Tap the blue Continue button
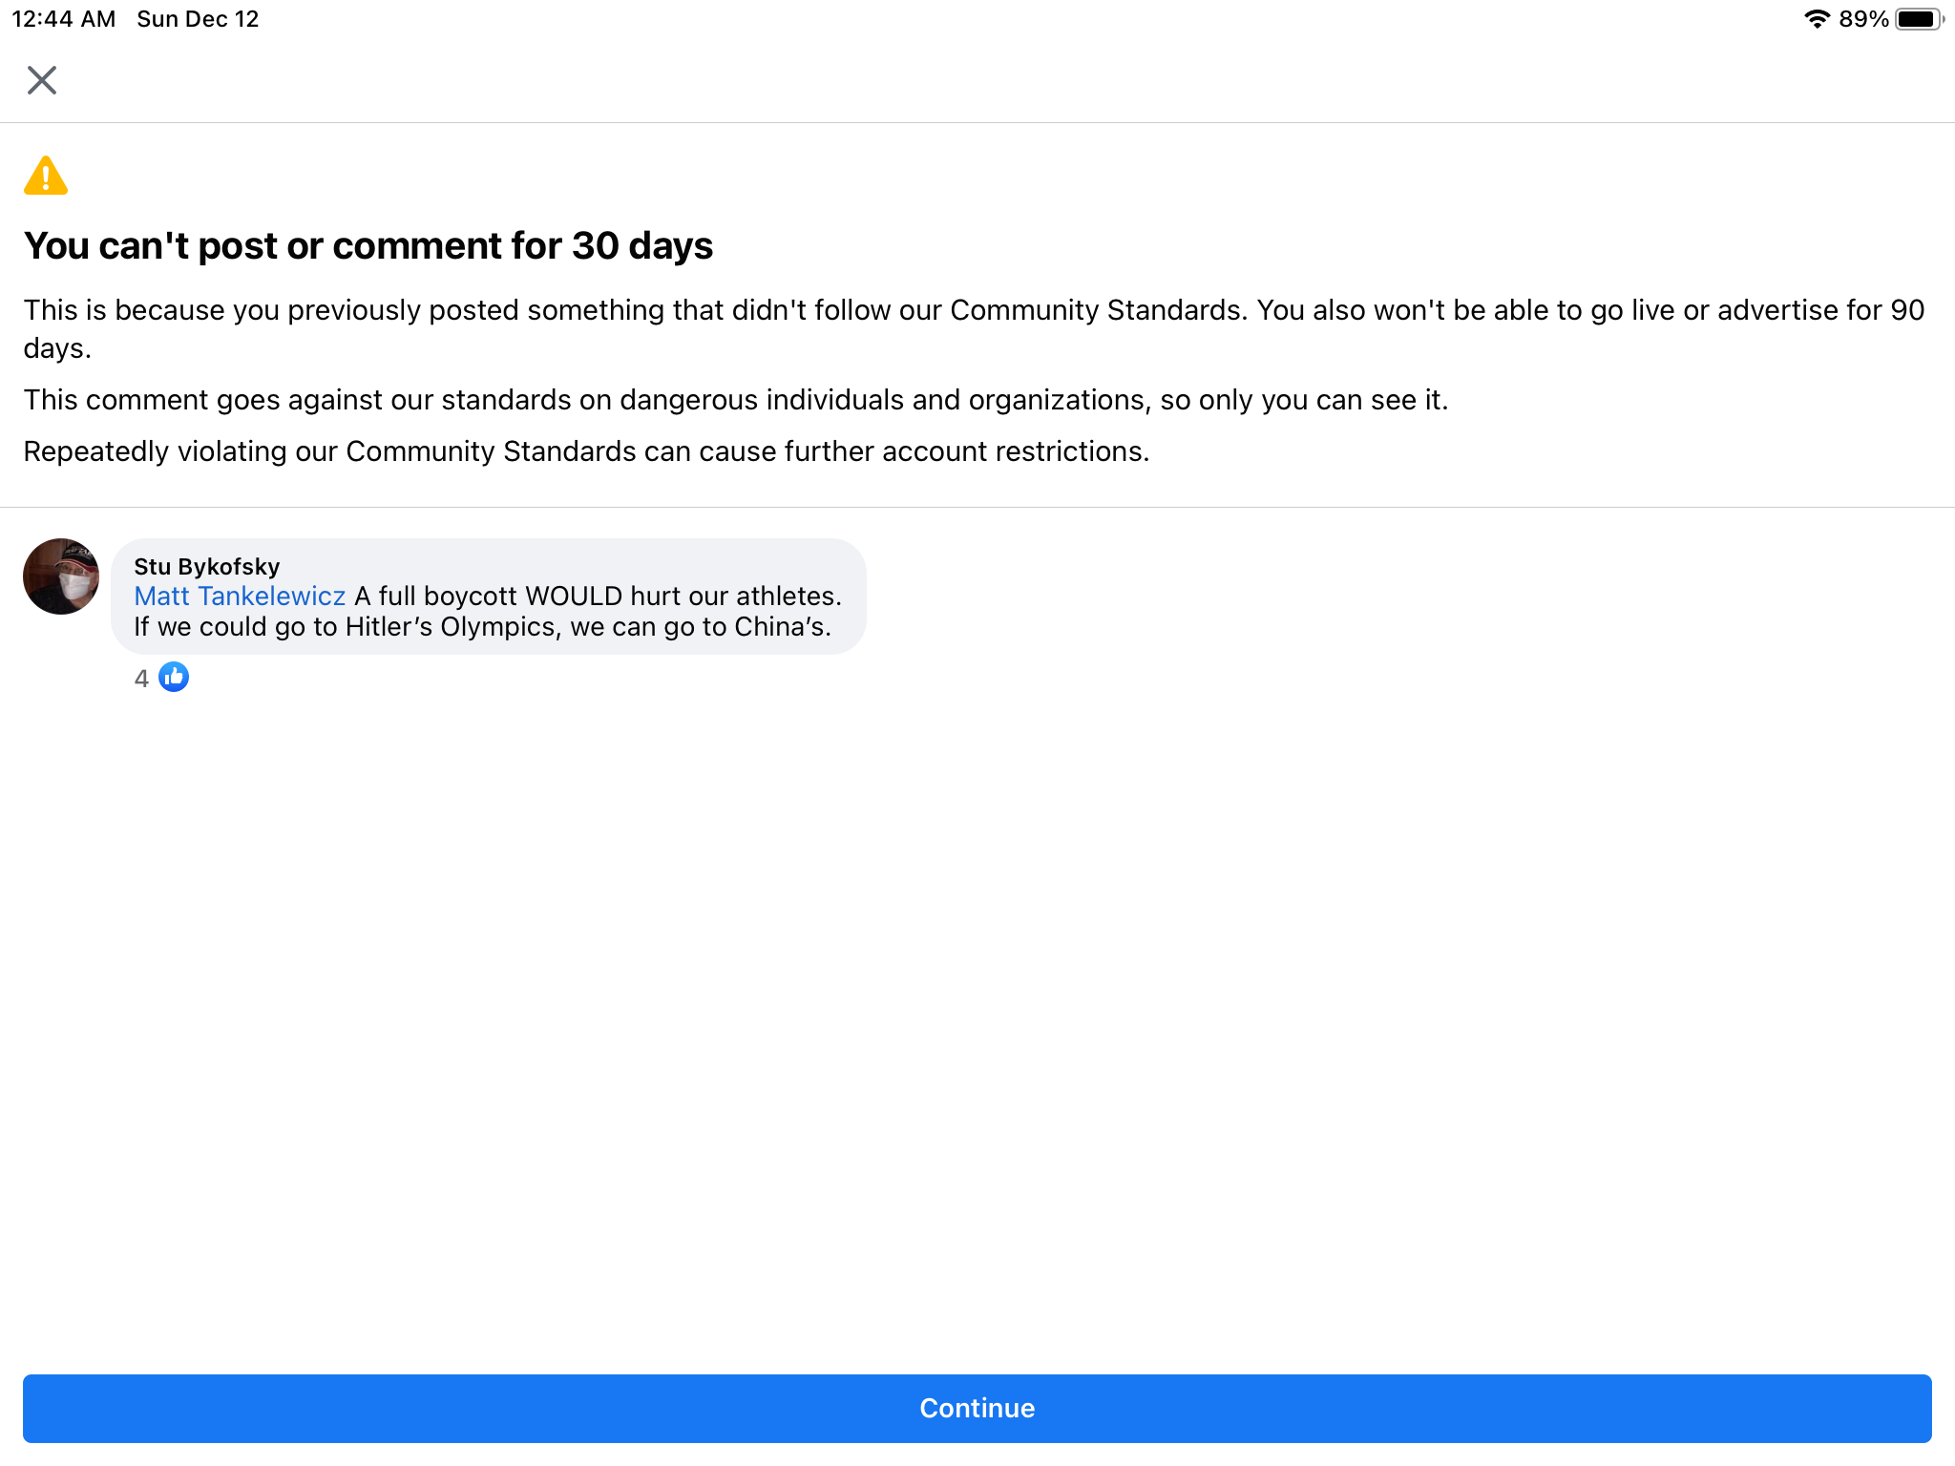 [977, 1408]
